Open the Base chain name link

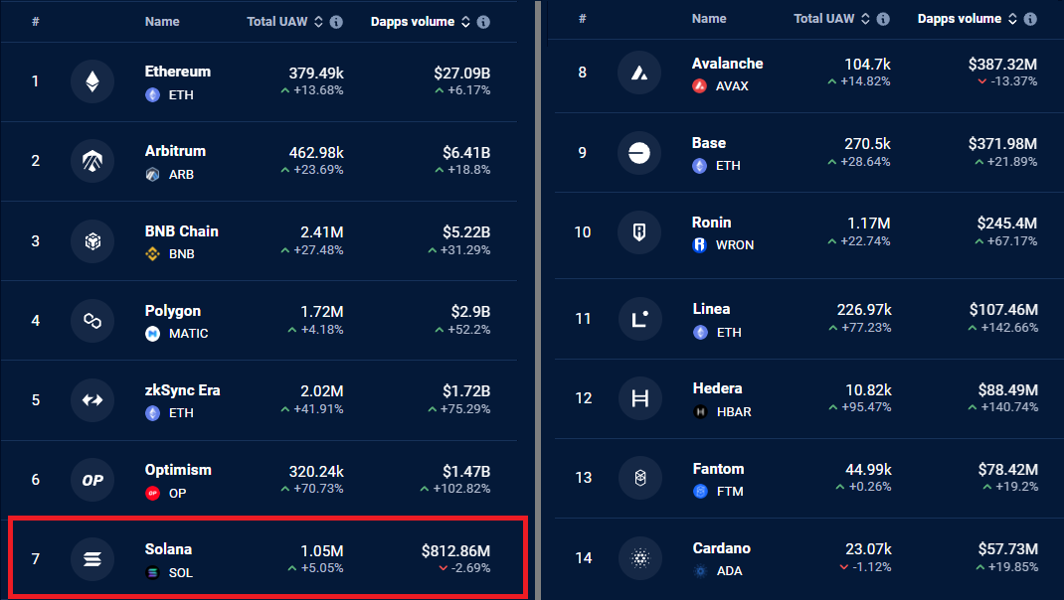pyautogui.click(x=708, y=143)
